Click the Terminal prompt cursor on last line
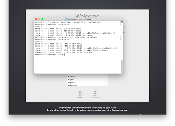Image resolution: width=175 pixels, height=126 pixels. pos(65,55)
